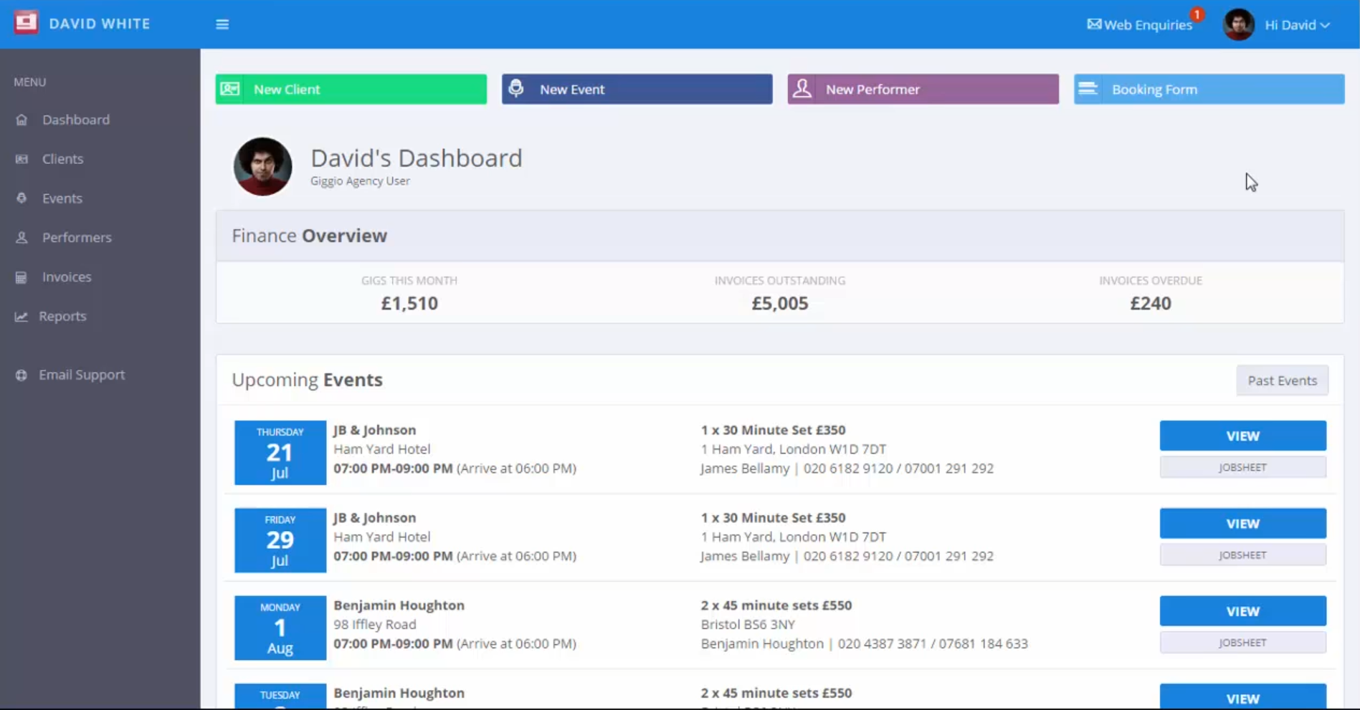Open the Web Enquiries envelope icon
The image size is (1360, 710).
pyautogui.click(x=1093, y=24)
